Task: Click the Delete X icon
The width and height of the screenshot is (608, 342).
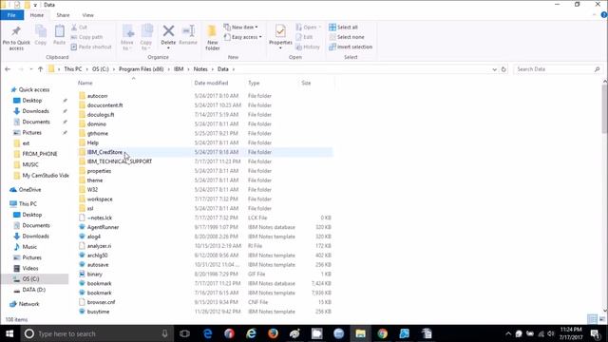Action: click(x=168, y=31)
